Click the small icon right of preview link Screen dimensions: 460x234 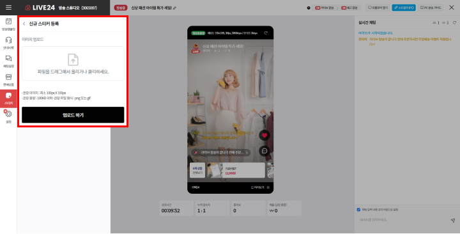(268, 187)
